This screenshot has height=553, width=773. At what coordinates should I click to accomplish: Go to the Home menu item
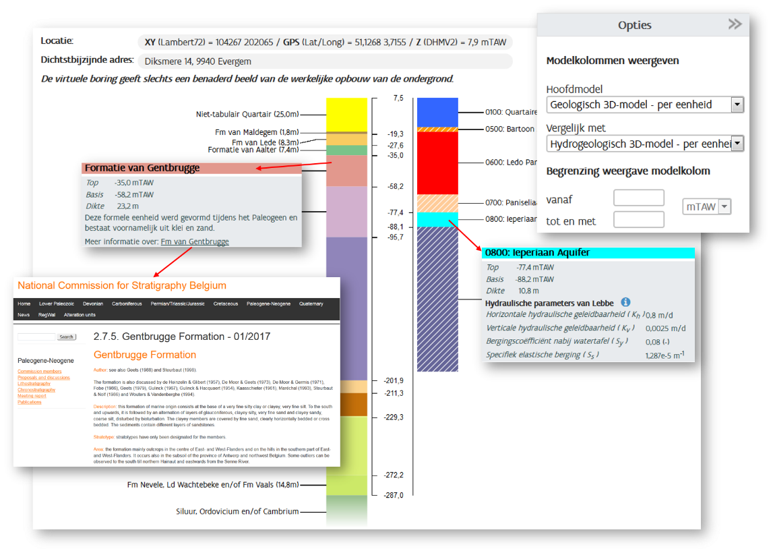pos(24,304)
